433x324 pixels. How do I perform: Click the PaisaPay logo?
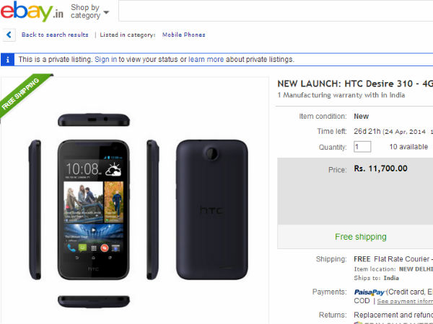(368, 292)
